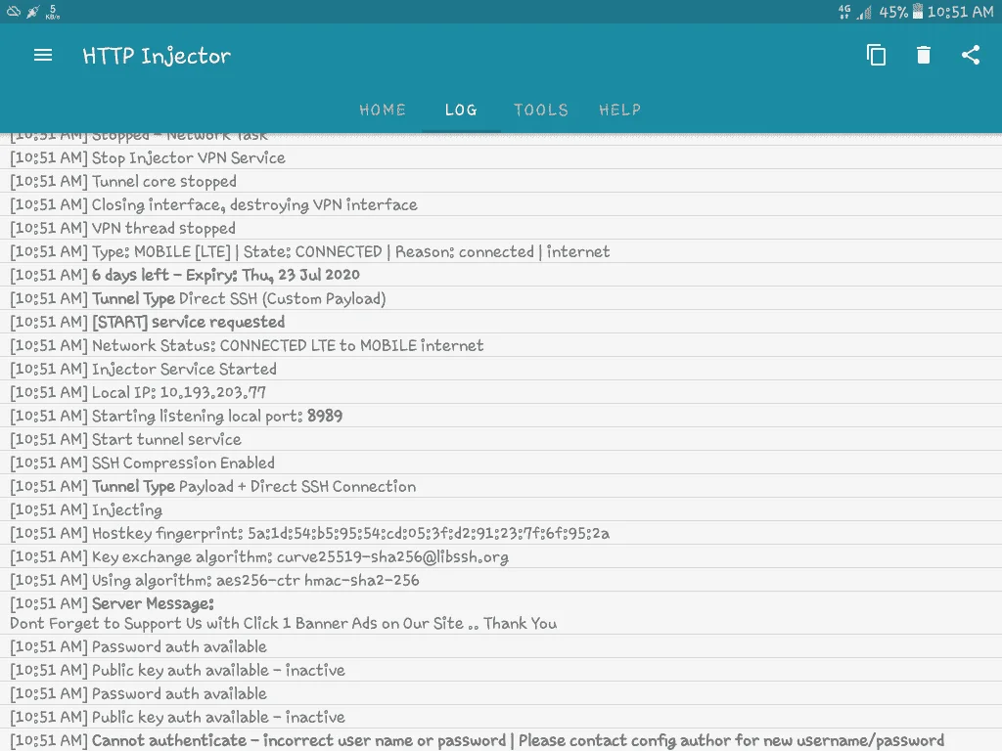Image resolution: width=1002 pixels, height=751 pixels.
Task: Clear the log using the trash icon
Action: tap(924, 56)
